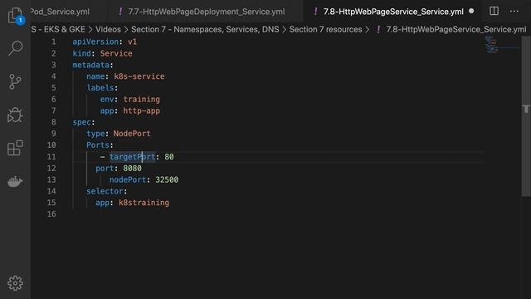Open the editor More Actions menu
Image resolution: width=531 pixels, height=299 pixels.
pos(514,11)
